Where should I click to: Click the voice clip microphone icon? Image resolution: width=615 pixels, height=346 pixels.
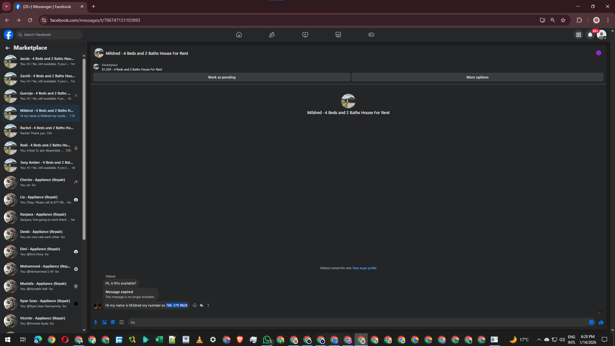[x=95, y=322]
